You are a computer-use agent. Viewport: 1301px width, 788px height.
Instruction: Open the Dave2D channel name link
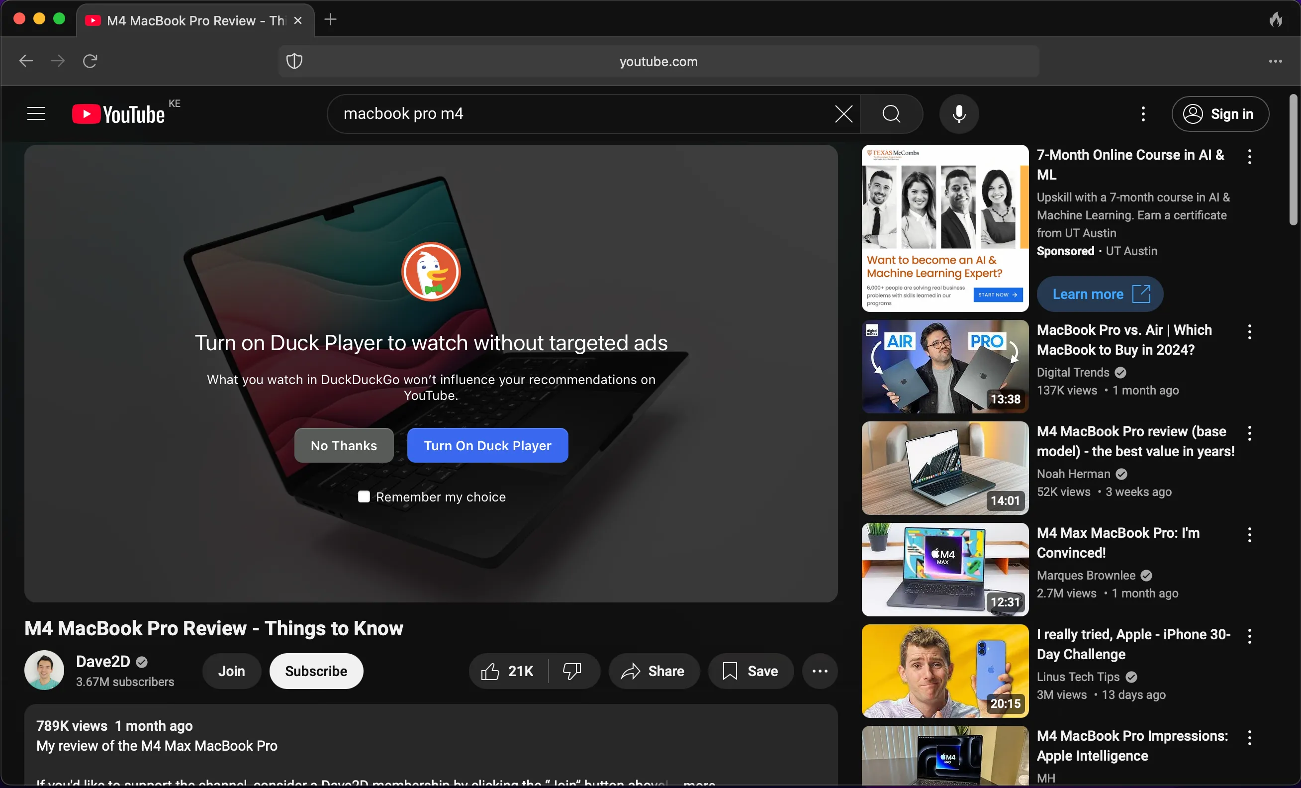pos(103,661)
